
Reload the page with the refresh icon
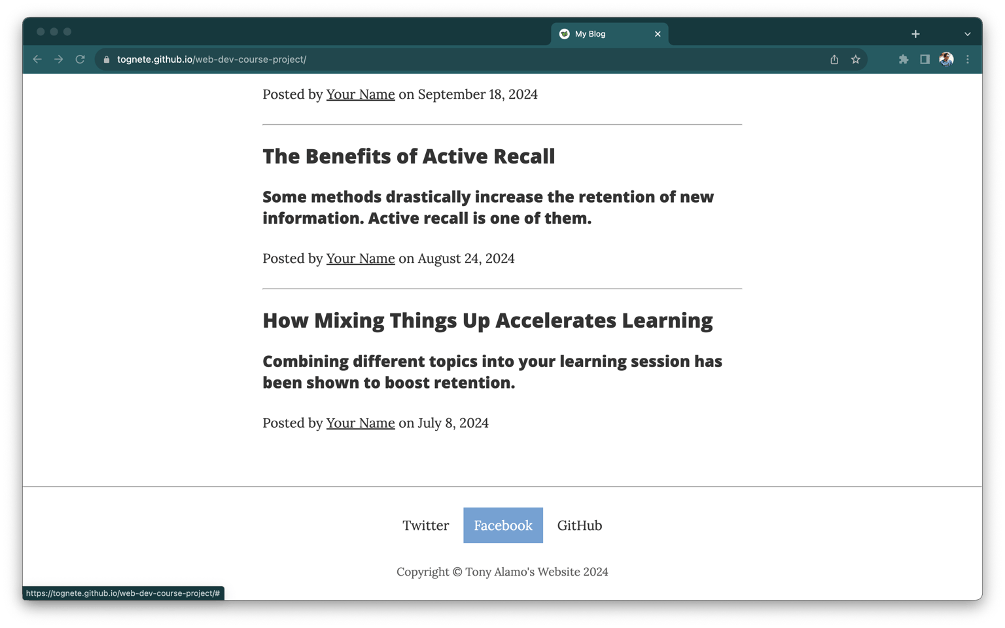click(x=80, y=60)
